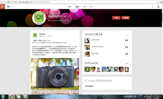Switch to the videos tab
This screenshot has width=163, height=99.
[92, 7]
